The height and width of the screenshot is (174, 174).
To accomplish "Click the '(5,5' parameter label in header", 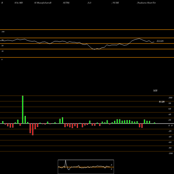I will [89, 3].
